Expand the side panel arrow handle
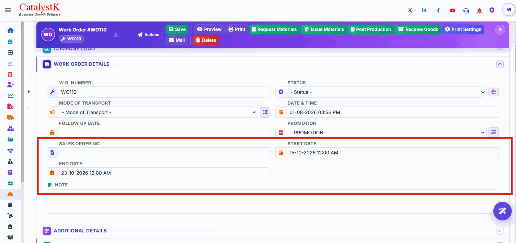 coord(29,92)
